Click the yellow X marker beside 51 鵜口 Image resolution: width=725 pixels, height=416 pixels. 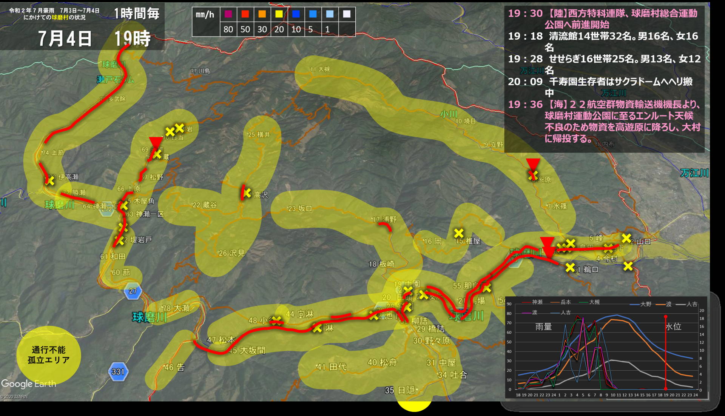[570, 267]
